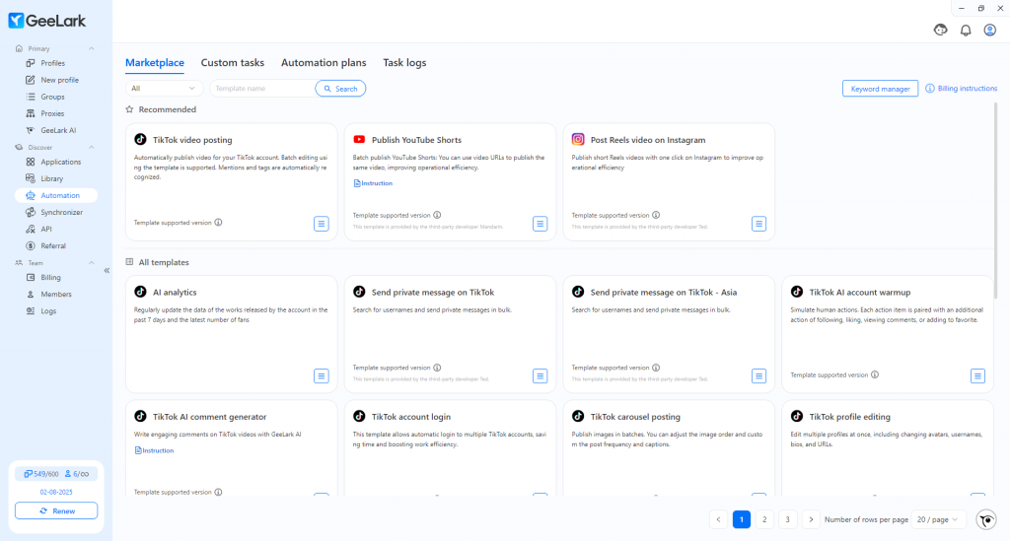The height and width of the screenshot is (541, 1010).
Task: Switch to Automation plans tab
Action: 324,62
